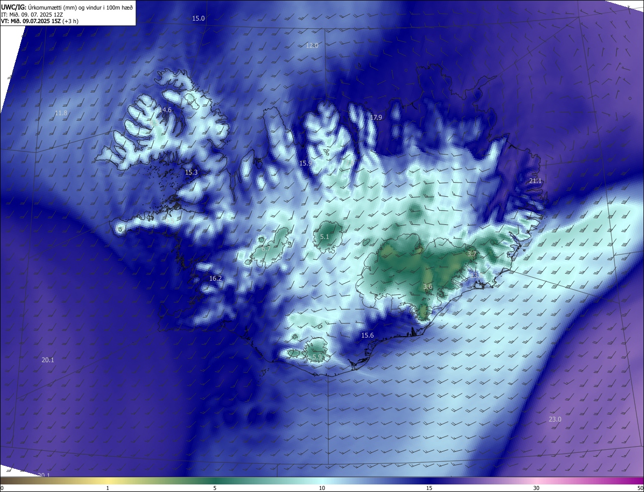Click the 17.9 value label
Viewport: 644px width, 492px height.
pyautogui.click(x=376, y=117)
